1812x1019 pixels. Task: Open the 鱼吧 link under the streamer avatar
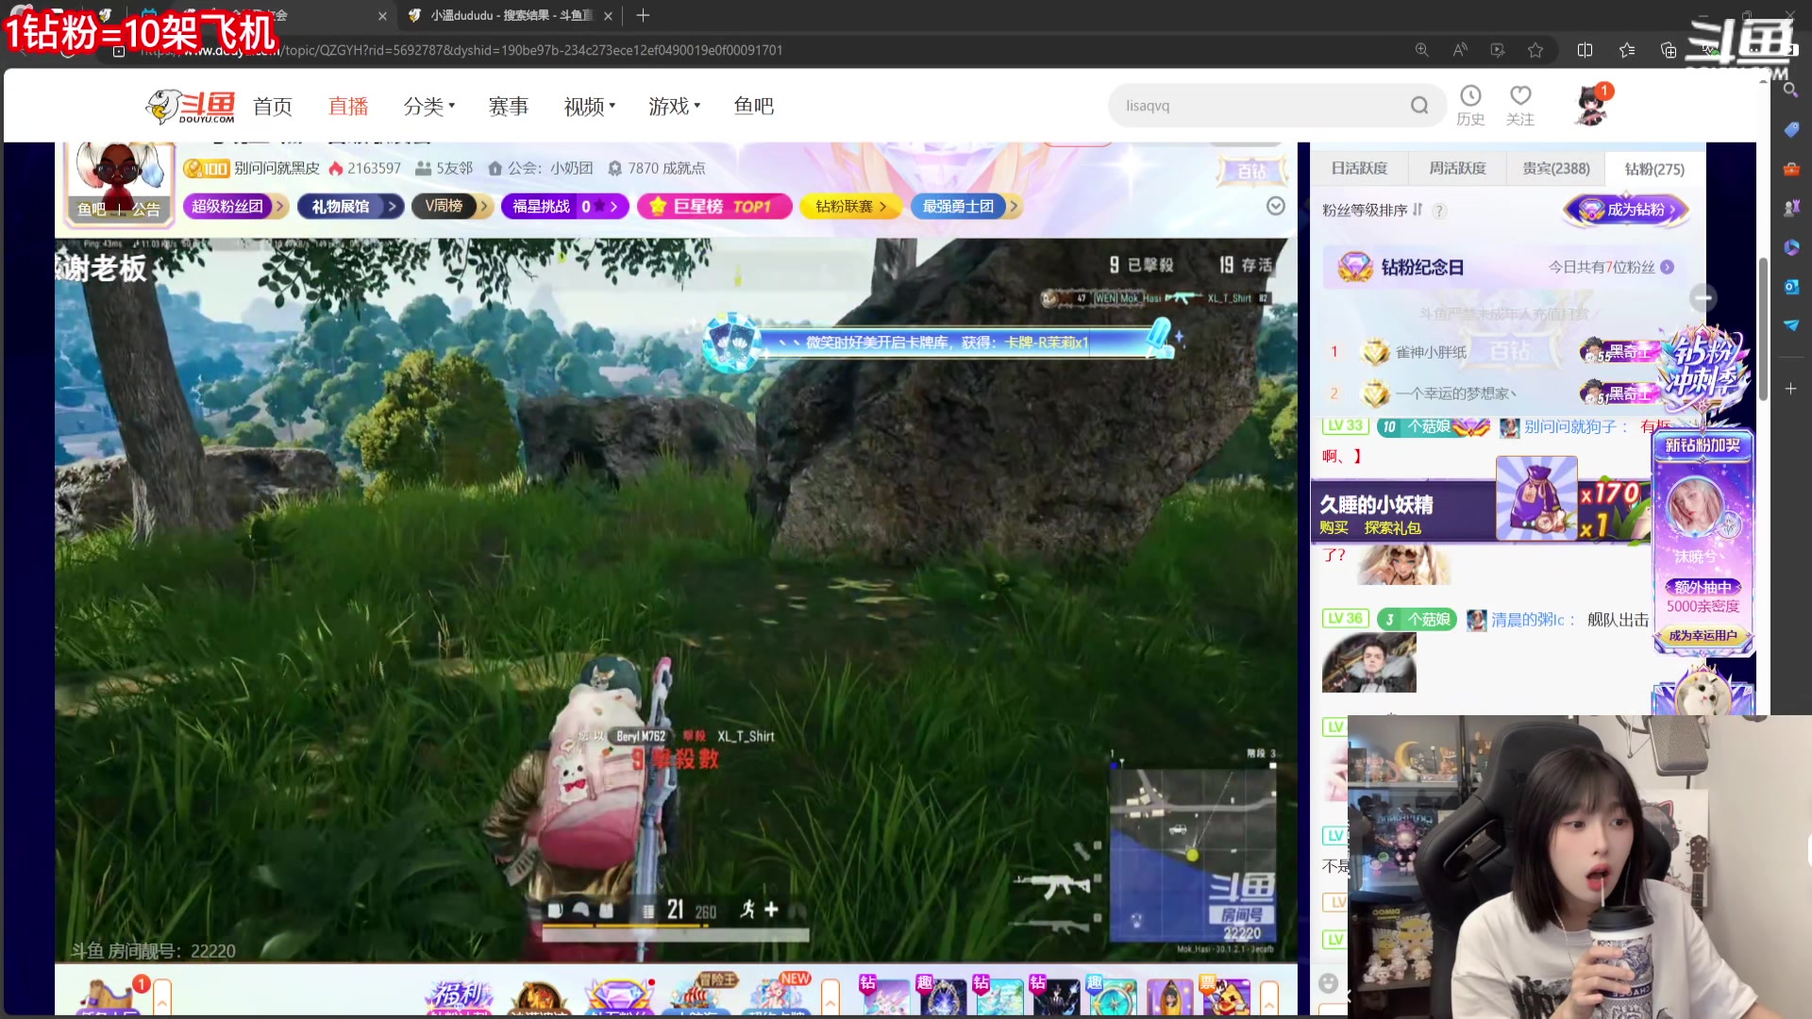[92, 209]
